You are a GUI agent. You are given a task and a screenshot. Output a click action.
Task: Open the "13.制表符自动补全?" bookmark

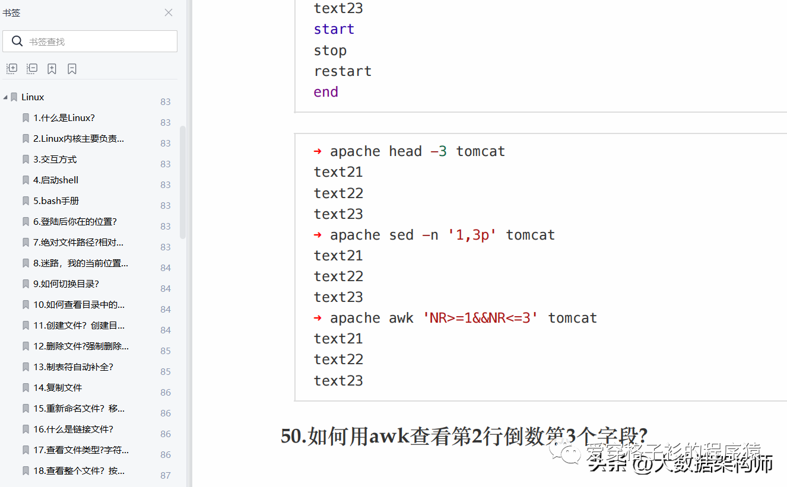pos(72,367)
